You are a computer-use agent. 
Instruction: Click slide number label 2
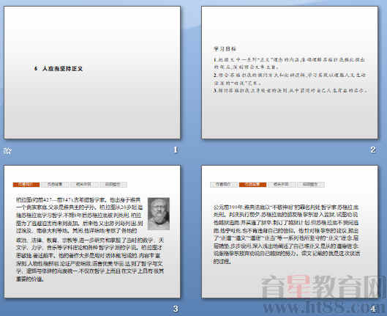pos(373,150)
